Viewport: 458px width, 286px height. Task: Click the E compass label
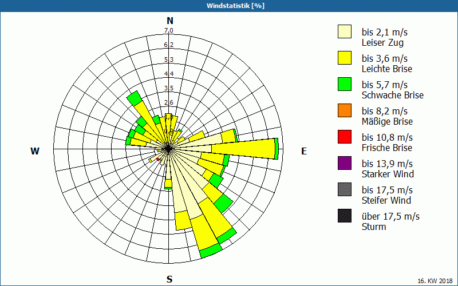click(x=304, y=151)
